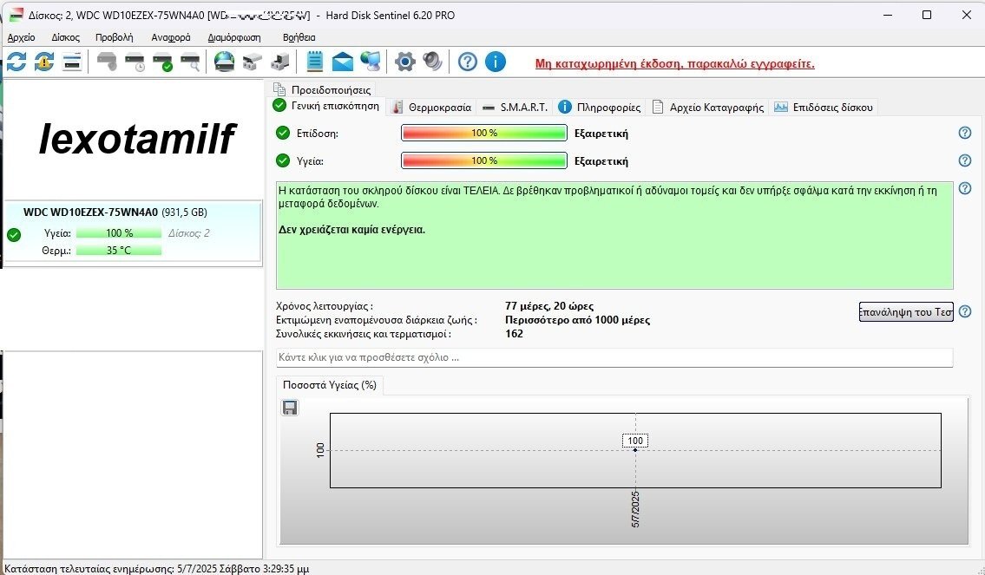
Task: Open the Διαμόρφωση menu
Action: (234, 37)
